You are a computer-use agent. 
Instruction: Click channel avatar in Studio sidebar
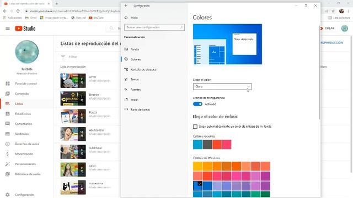pyautogui.click(x=27, y=52)
